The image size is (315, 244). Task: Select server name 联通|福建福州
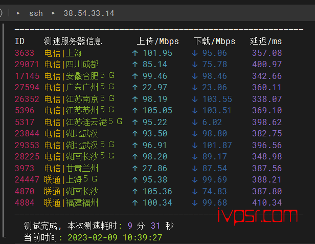[71, 202]
